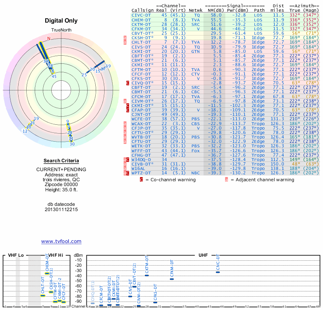
Task: Click channel 12 label on the radar plot
Action: [25, 131]
